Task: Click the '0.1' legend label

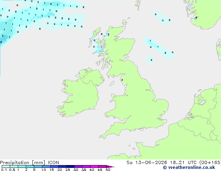Action: tap(4, 170)
